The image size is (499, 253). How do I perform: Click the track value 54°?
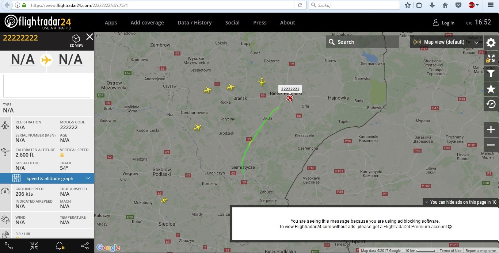64,168
